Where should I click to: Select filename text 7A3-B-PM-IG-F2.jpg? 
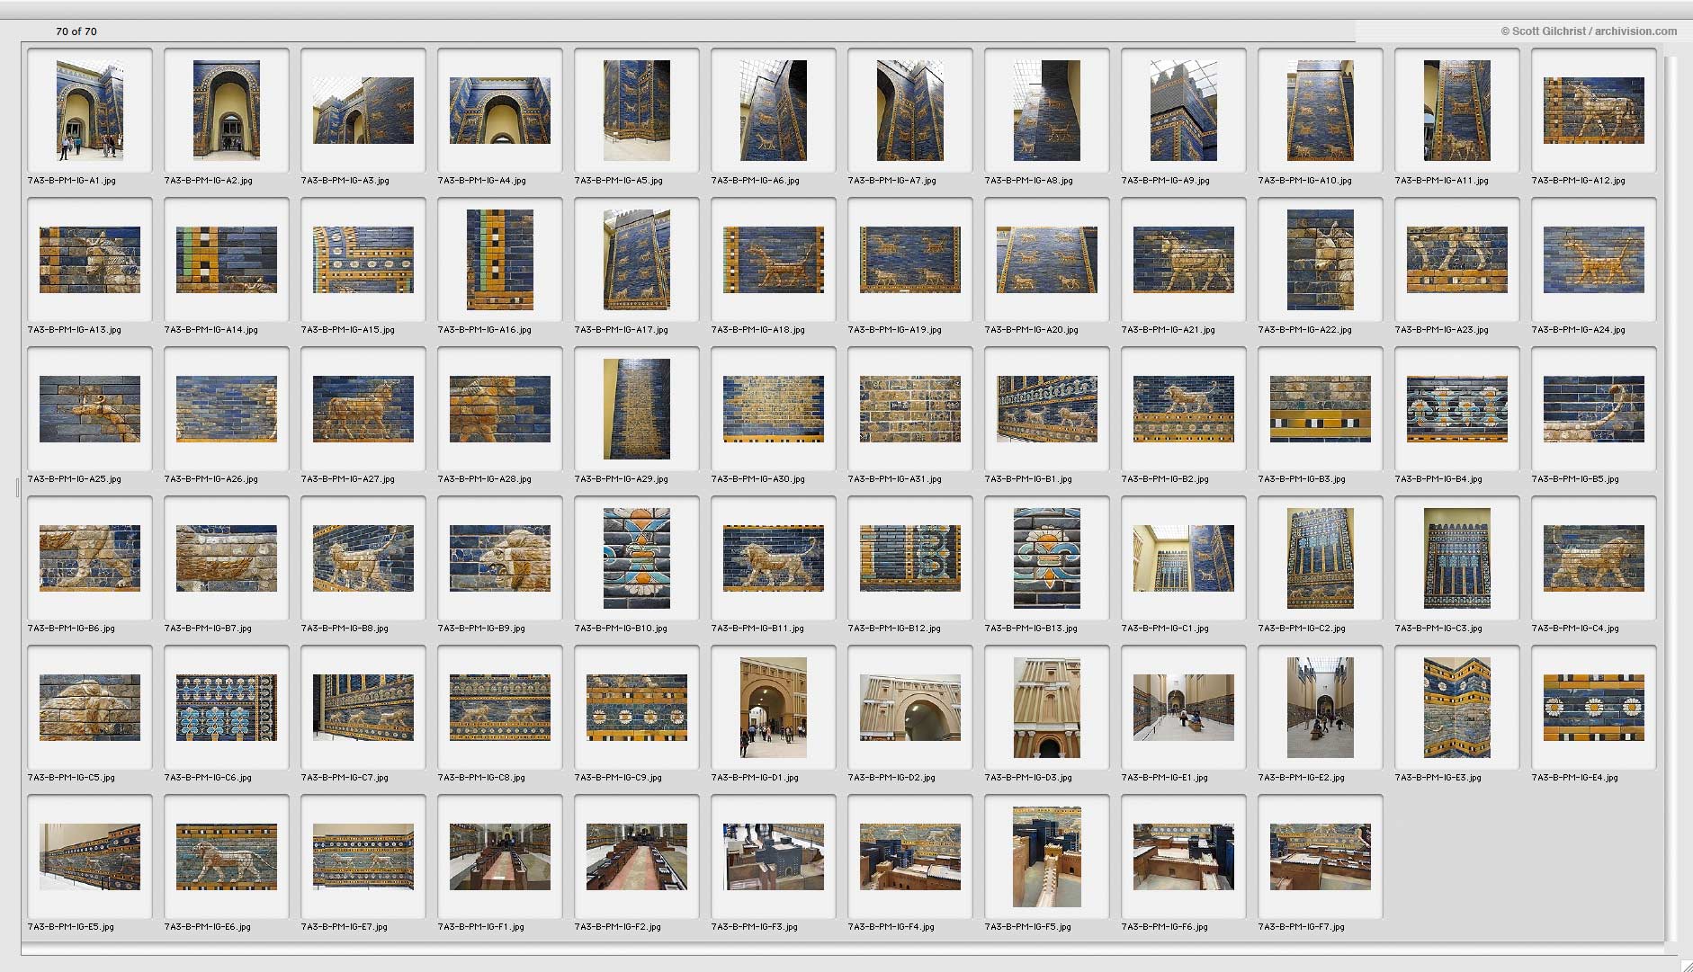tap(617, 927)
